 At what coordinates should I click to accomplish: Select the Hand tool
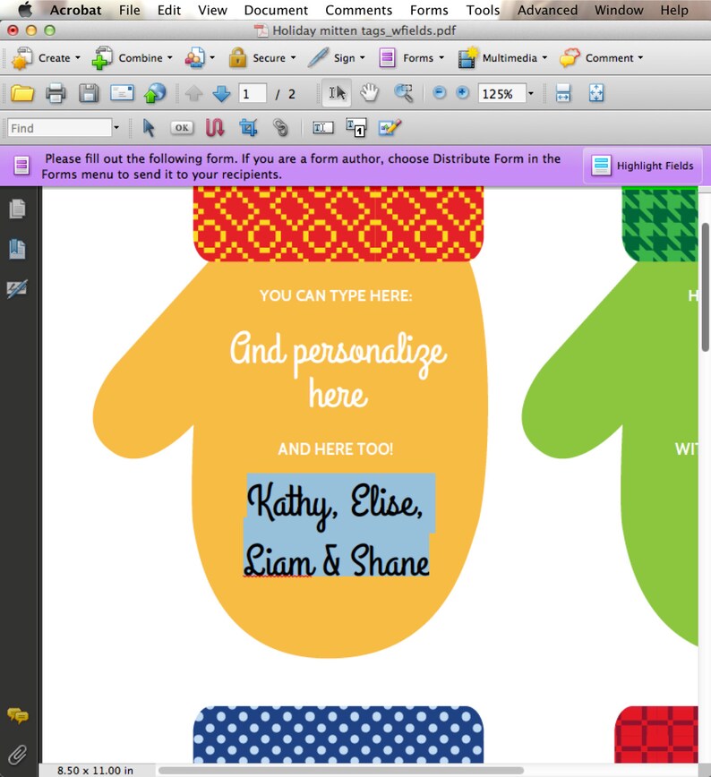[x=370, y=93]
